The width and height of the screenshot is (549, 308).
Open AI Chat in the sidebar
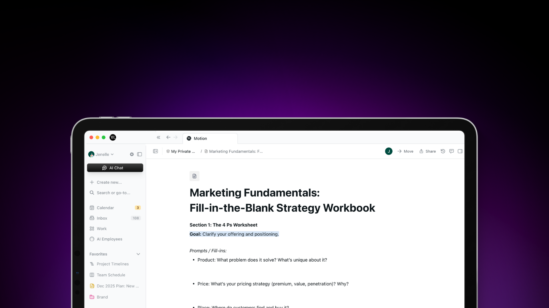(115, 168)
